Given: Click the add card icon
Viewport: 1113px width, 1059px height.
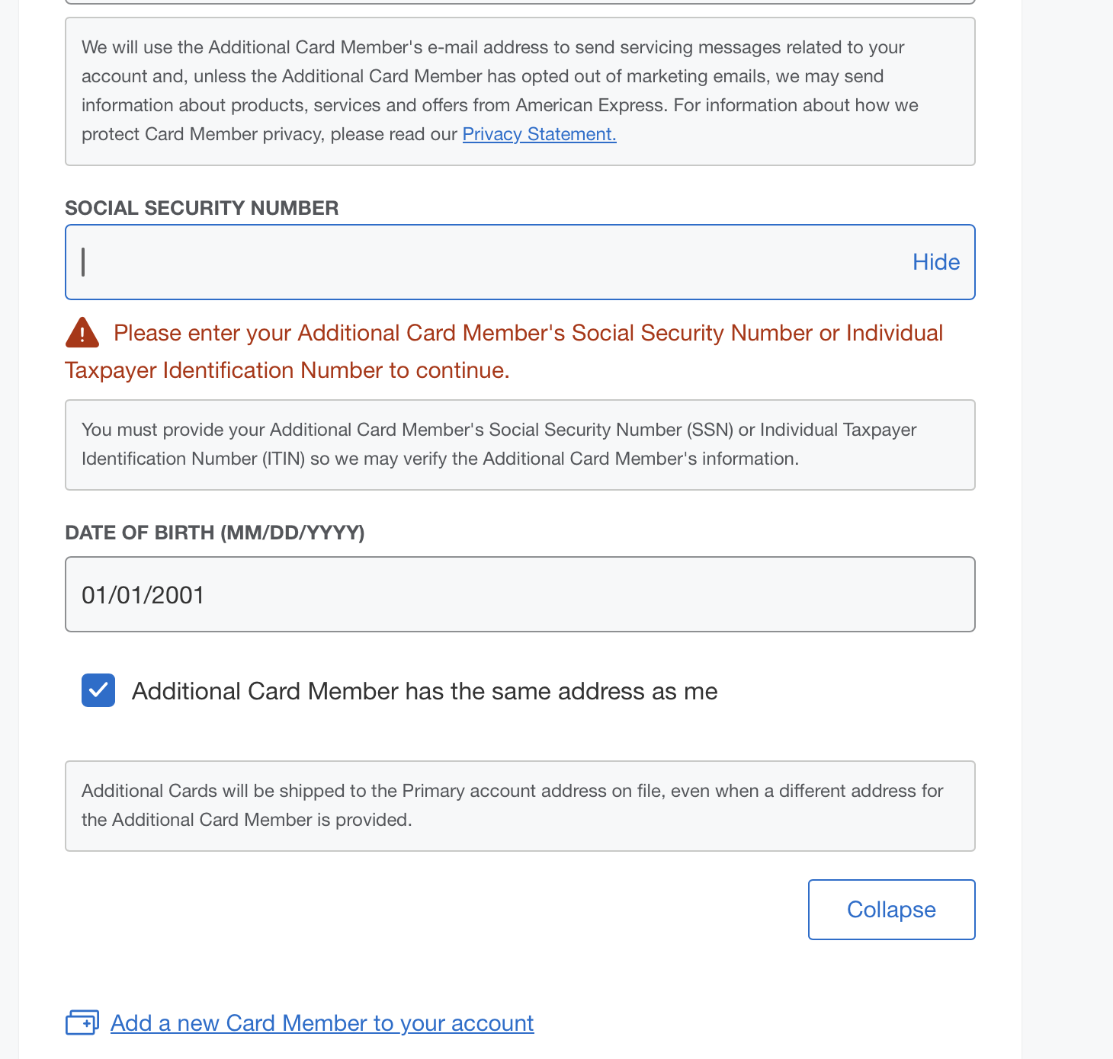Looking at the screenshot, I should (x=82, y=1022).
